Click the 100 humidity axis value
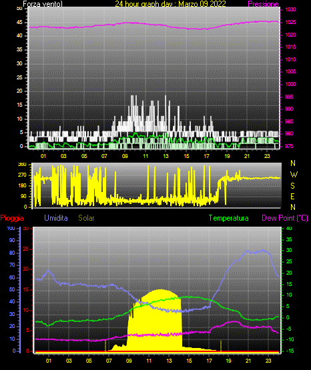311x370 pixels. point(11,229)
